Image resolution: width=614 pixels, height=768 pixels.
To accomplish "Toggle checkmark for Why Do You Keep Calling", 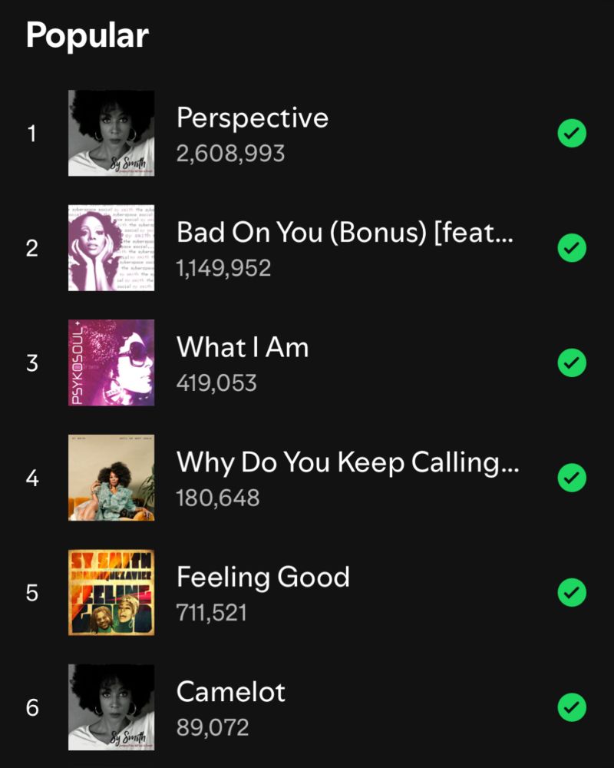I will (572, 478).
